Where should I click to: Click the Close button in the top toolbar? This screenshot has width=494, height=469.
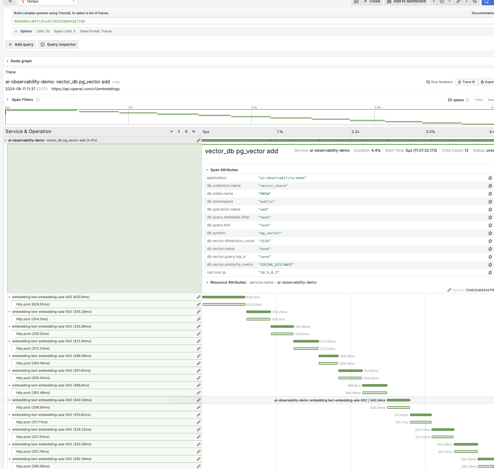coord(372,2)
